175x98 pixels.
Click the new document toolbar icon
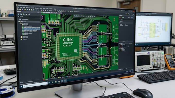[x=18, y=9]
